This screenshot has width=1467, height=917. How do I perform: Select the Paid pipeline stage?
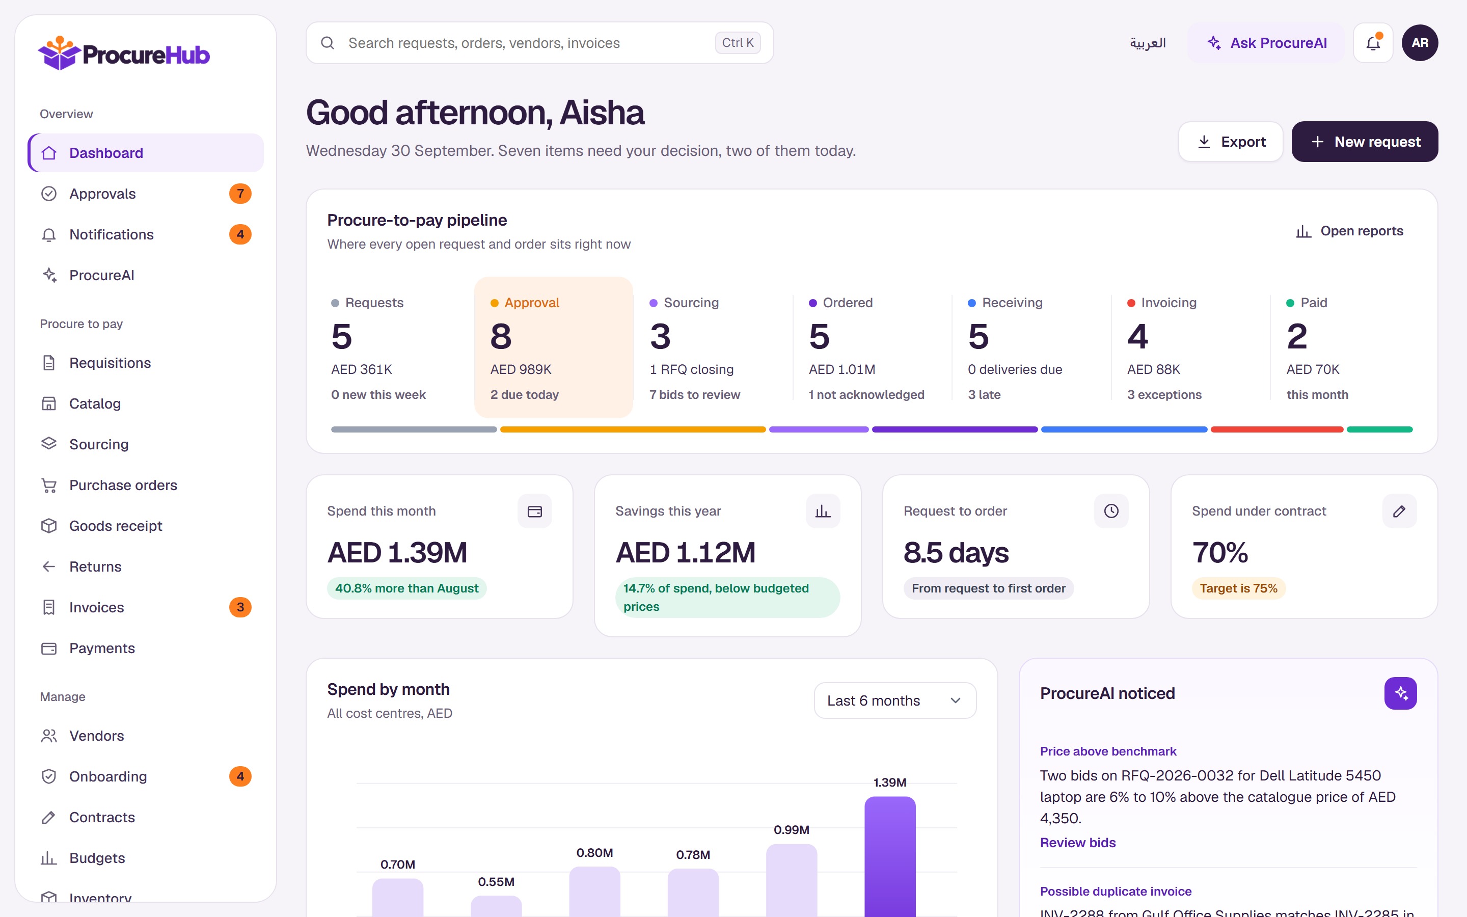[1350, 347]
